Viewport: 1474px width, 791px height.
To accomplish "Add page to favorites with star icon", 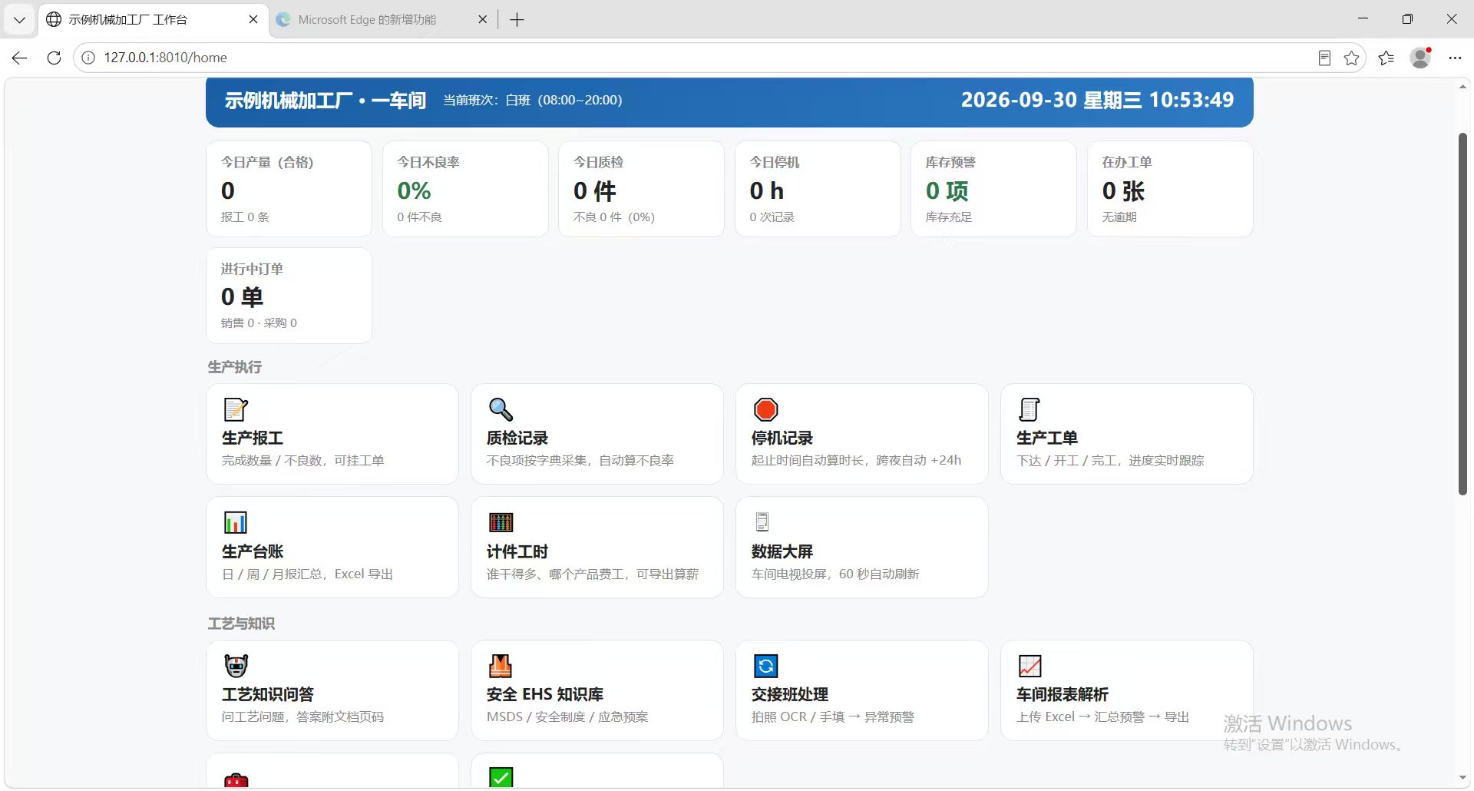I will [1352, 58].
